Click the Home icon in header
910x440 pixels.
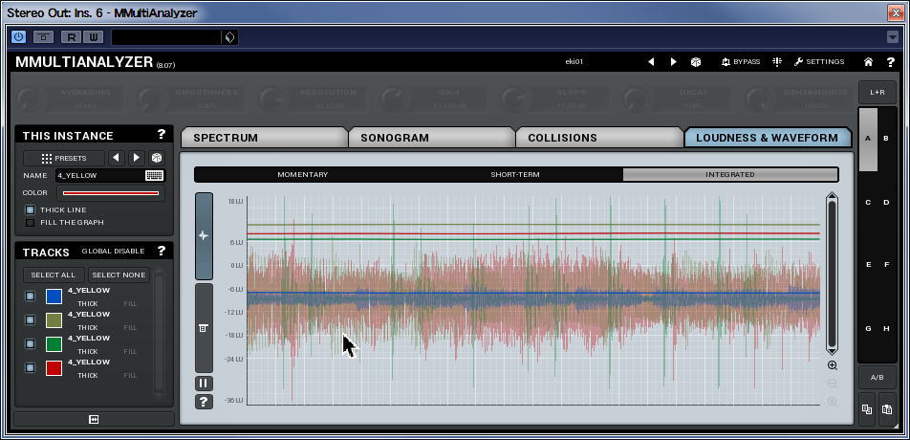coord(868,61)
